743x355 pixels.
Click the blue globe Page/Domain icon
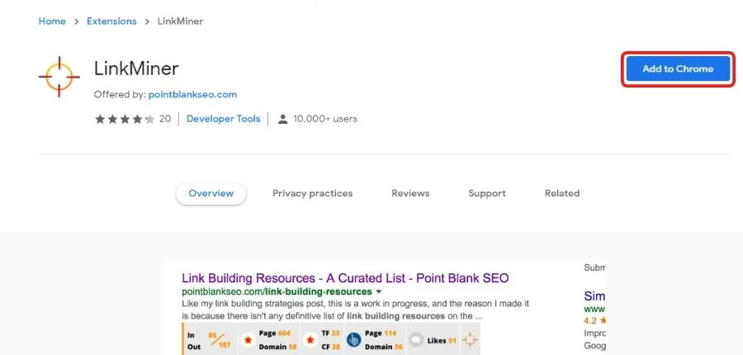point(353,340)
